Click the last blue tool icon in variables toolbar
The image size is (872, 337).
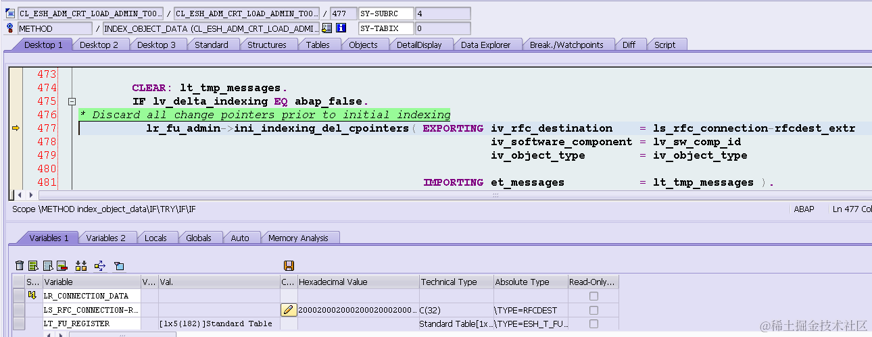pos(119,266)
